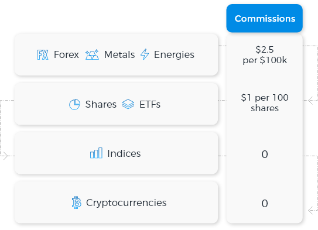This screenshot has width=318, height=230.
Task: Click the stacked layers ETFs icon
Action: [128, 104]
